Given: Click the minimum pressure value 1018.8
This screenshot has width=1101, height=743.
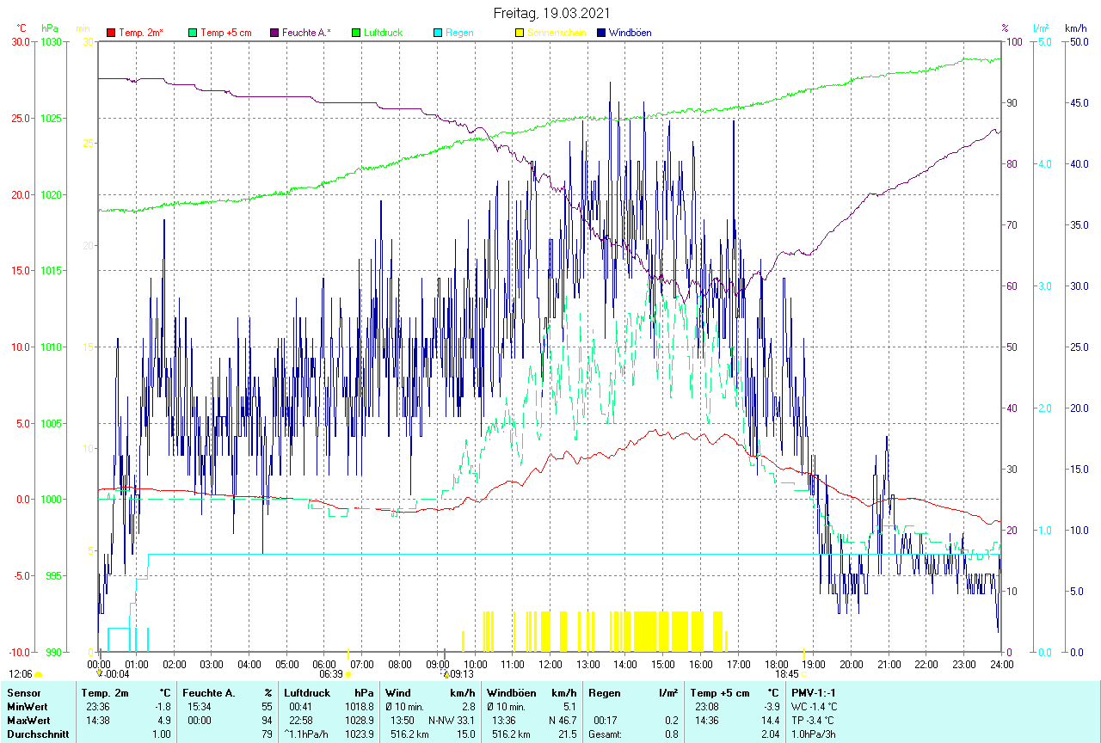Looking at the screenshot, I should (x=360, y=707).
